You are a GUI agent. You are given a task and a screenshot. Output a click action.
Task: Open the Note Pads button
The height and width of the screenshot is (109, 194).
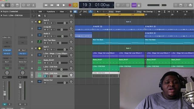181,5
